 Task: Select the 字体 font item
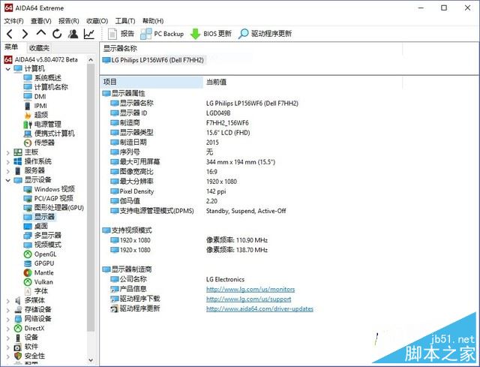pos(36,291)
